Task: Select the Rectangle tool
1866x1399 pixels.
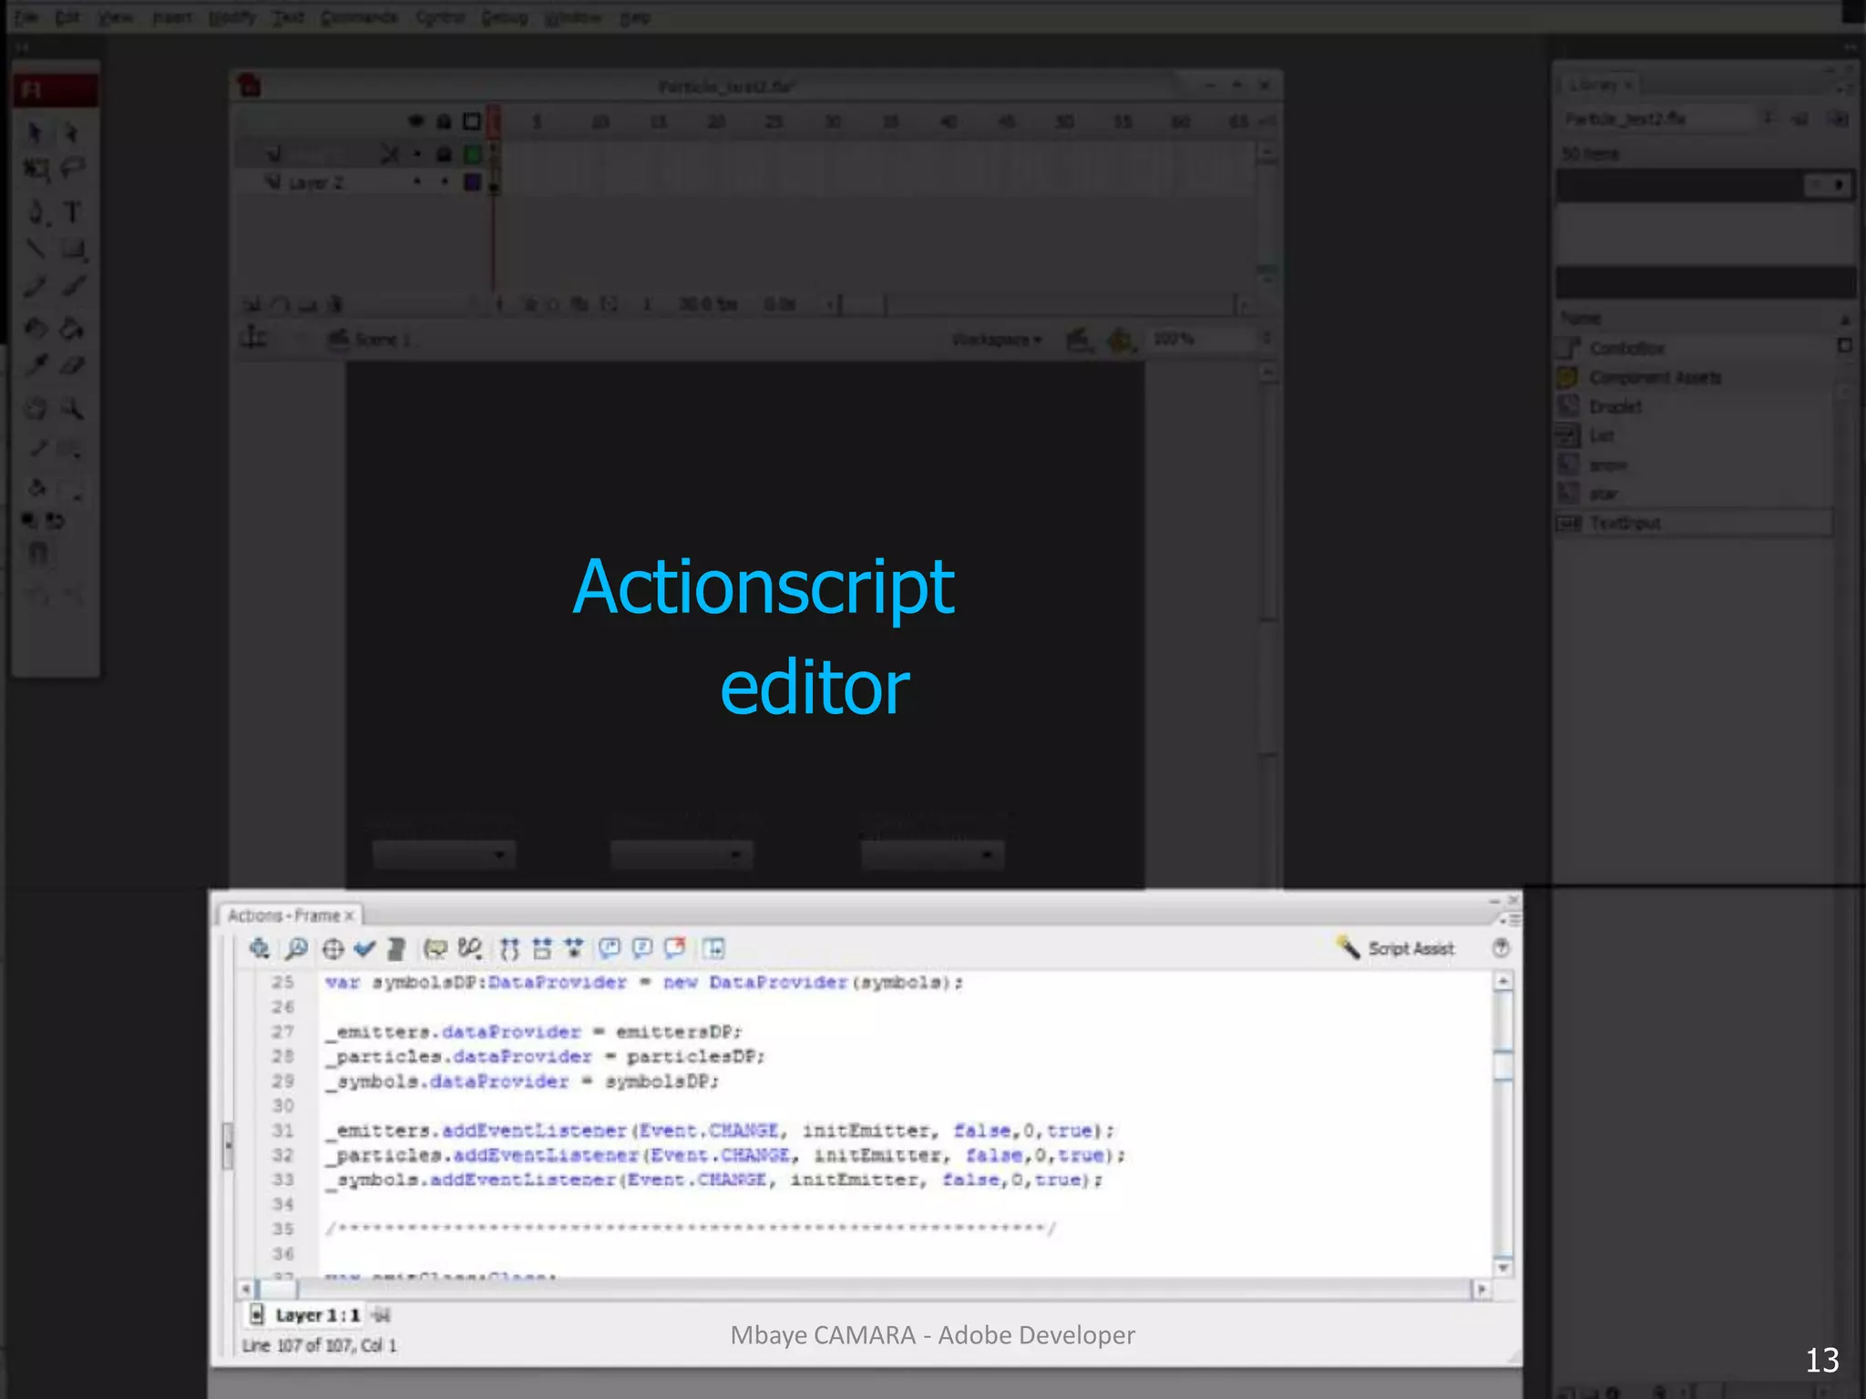Action: [73, 249]
